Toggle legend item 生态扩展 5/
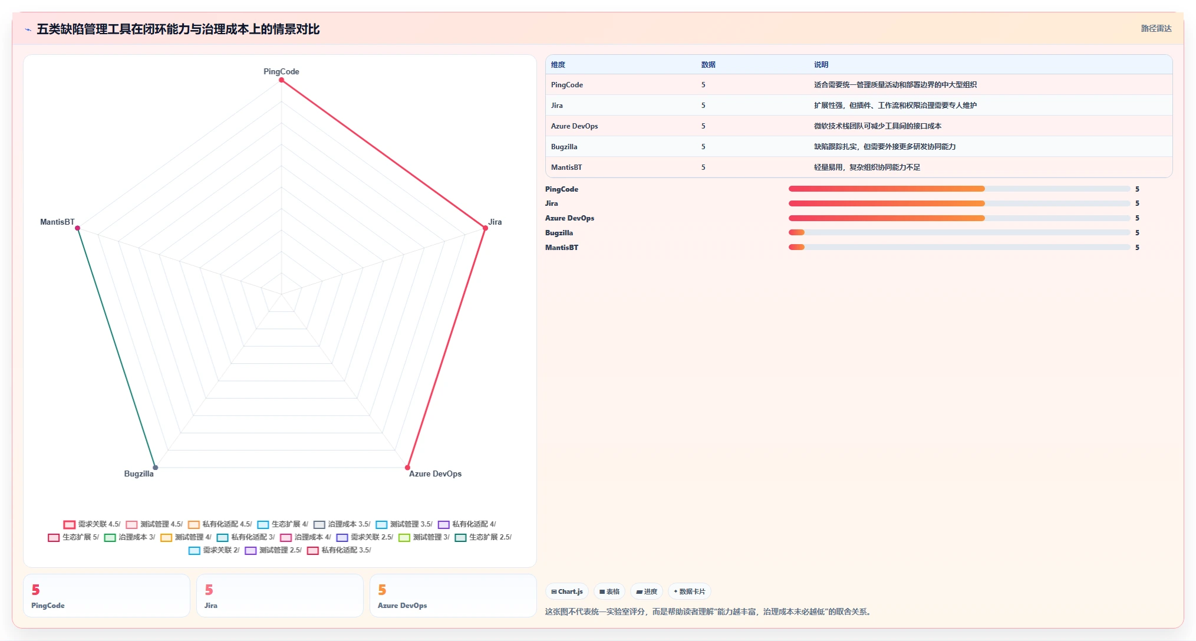This screenshot has height=641, width=1196. pyautogui.click(x=74, y=537)
